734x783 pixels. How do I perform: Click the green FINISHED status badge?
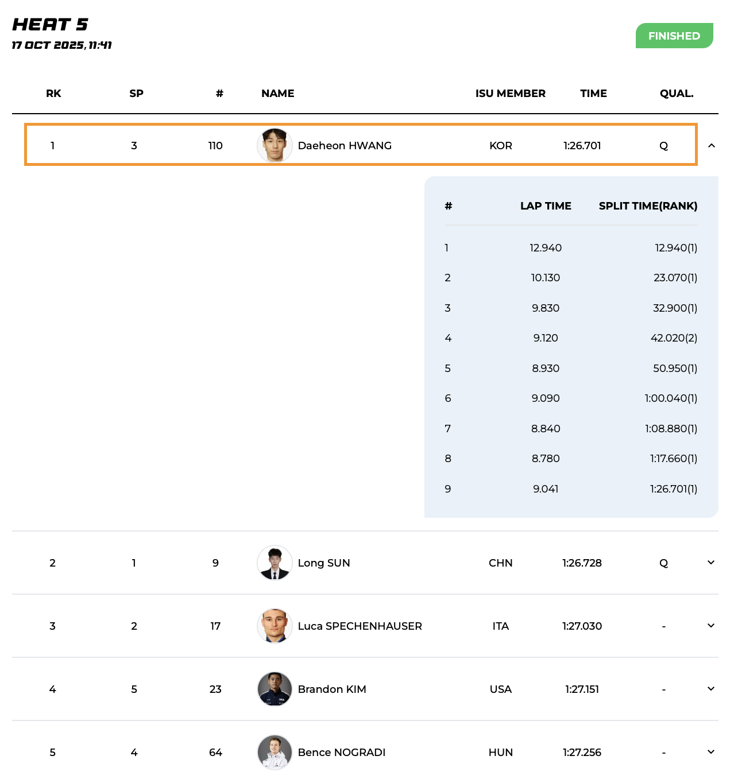point(674,36)
